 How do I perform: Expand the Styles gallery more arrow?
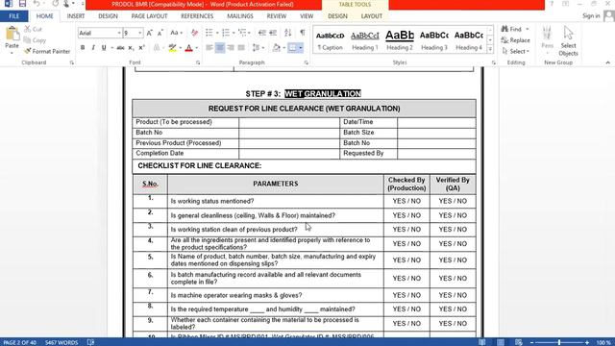(490, 49)
